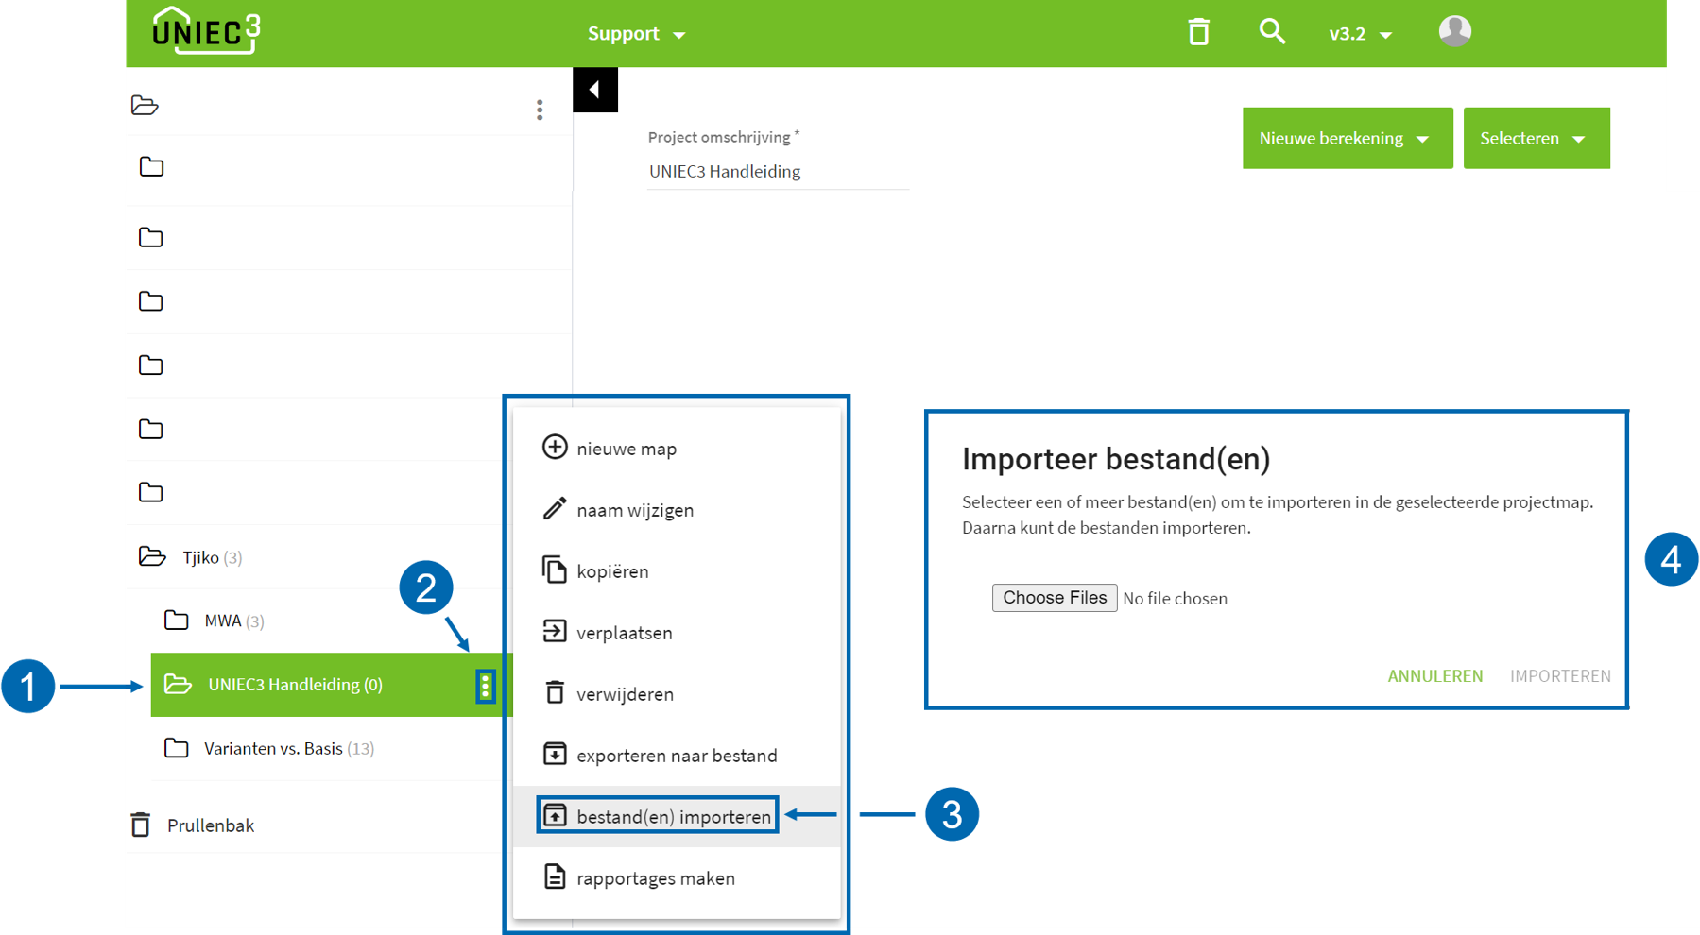Click the UNIEC3 logo

(206, 31)
